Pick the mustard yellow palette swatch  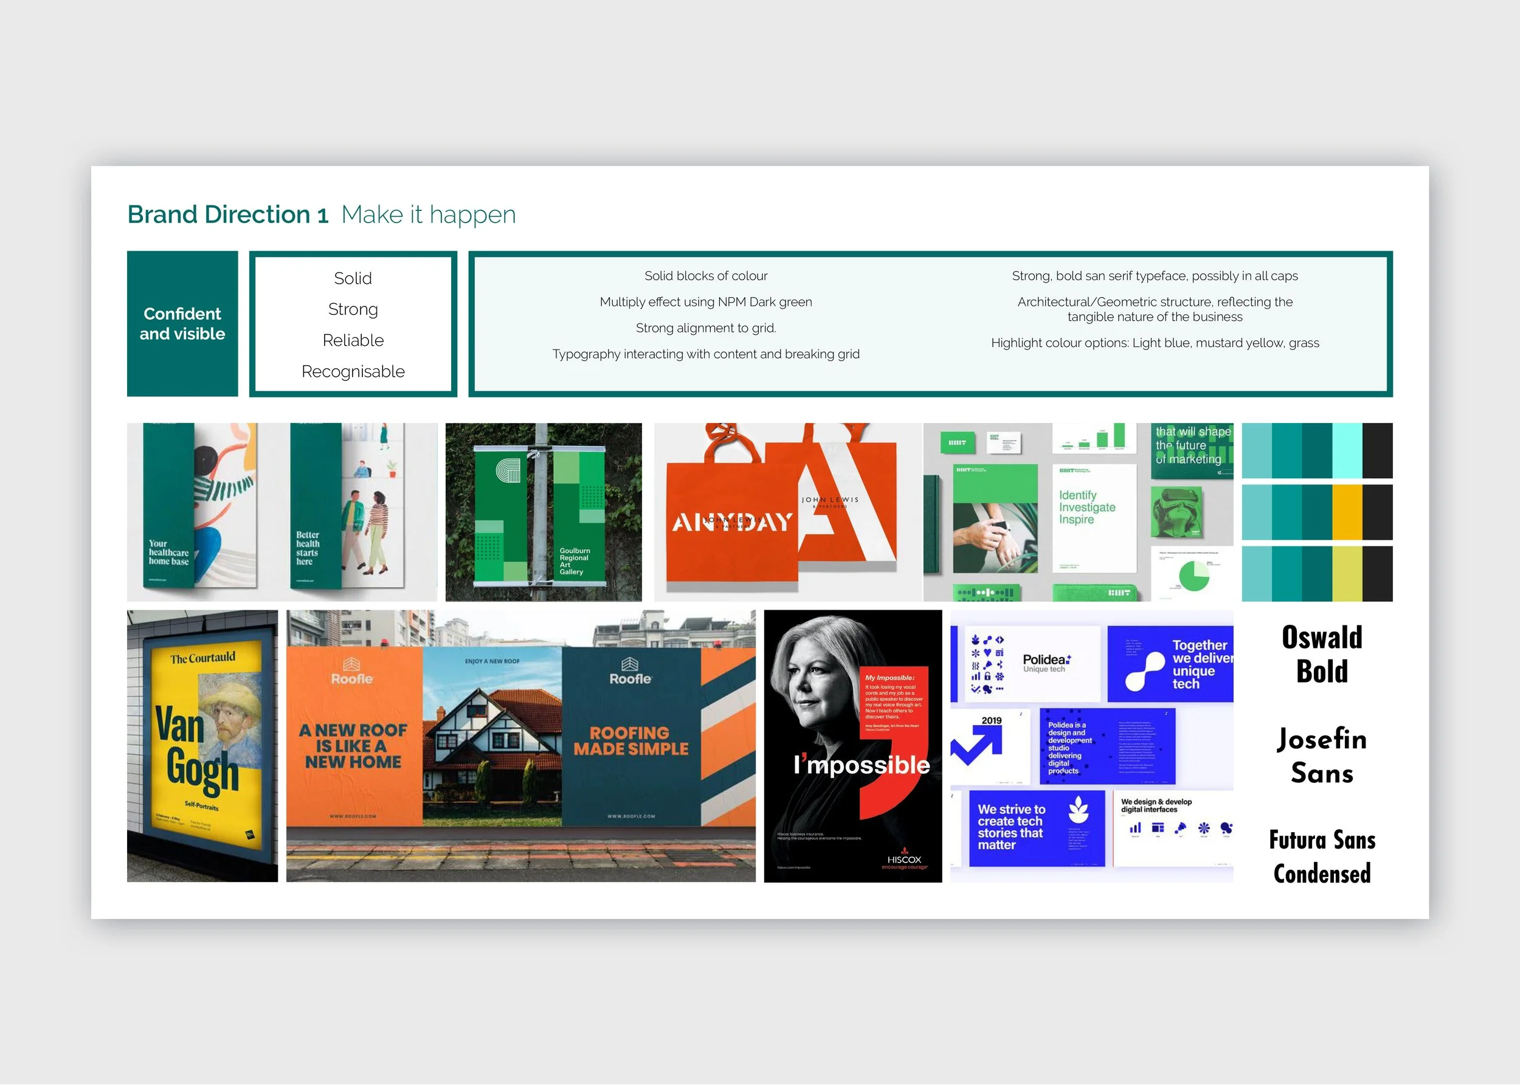(x=1346, y=512)
